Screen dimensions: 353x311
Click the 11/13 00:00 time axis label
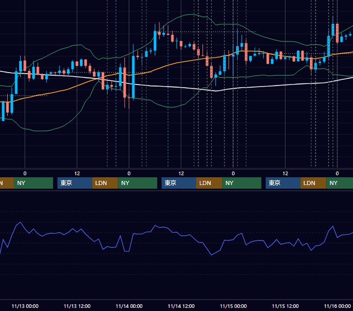tap(25, 306)
